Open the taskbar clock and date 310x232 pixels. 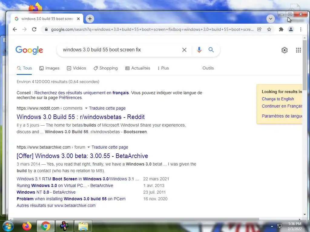[295, 226]
